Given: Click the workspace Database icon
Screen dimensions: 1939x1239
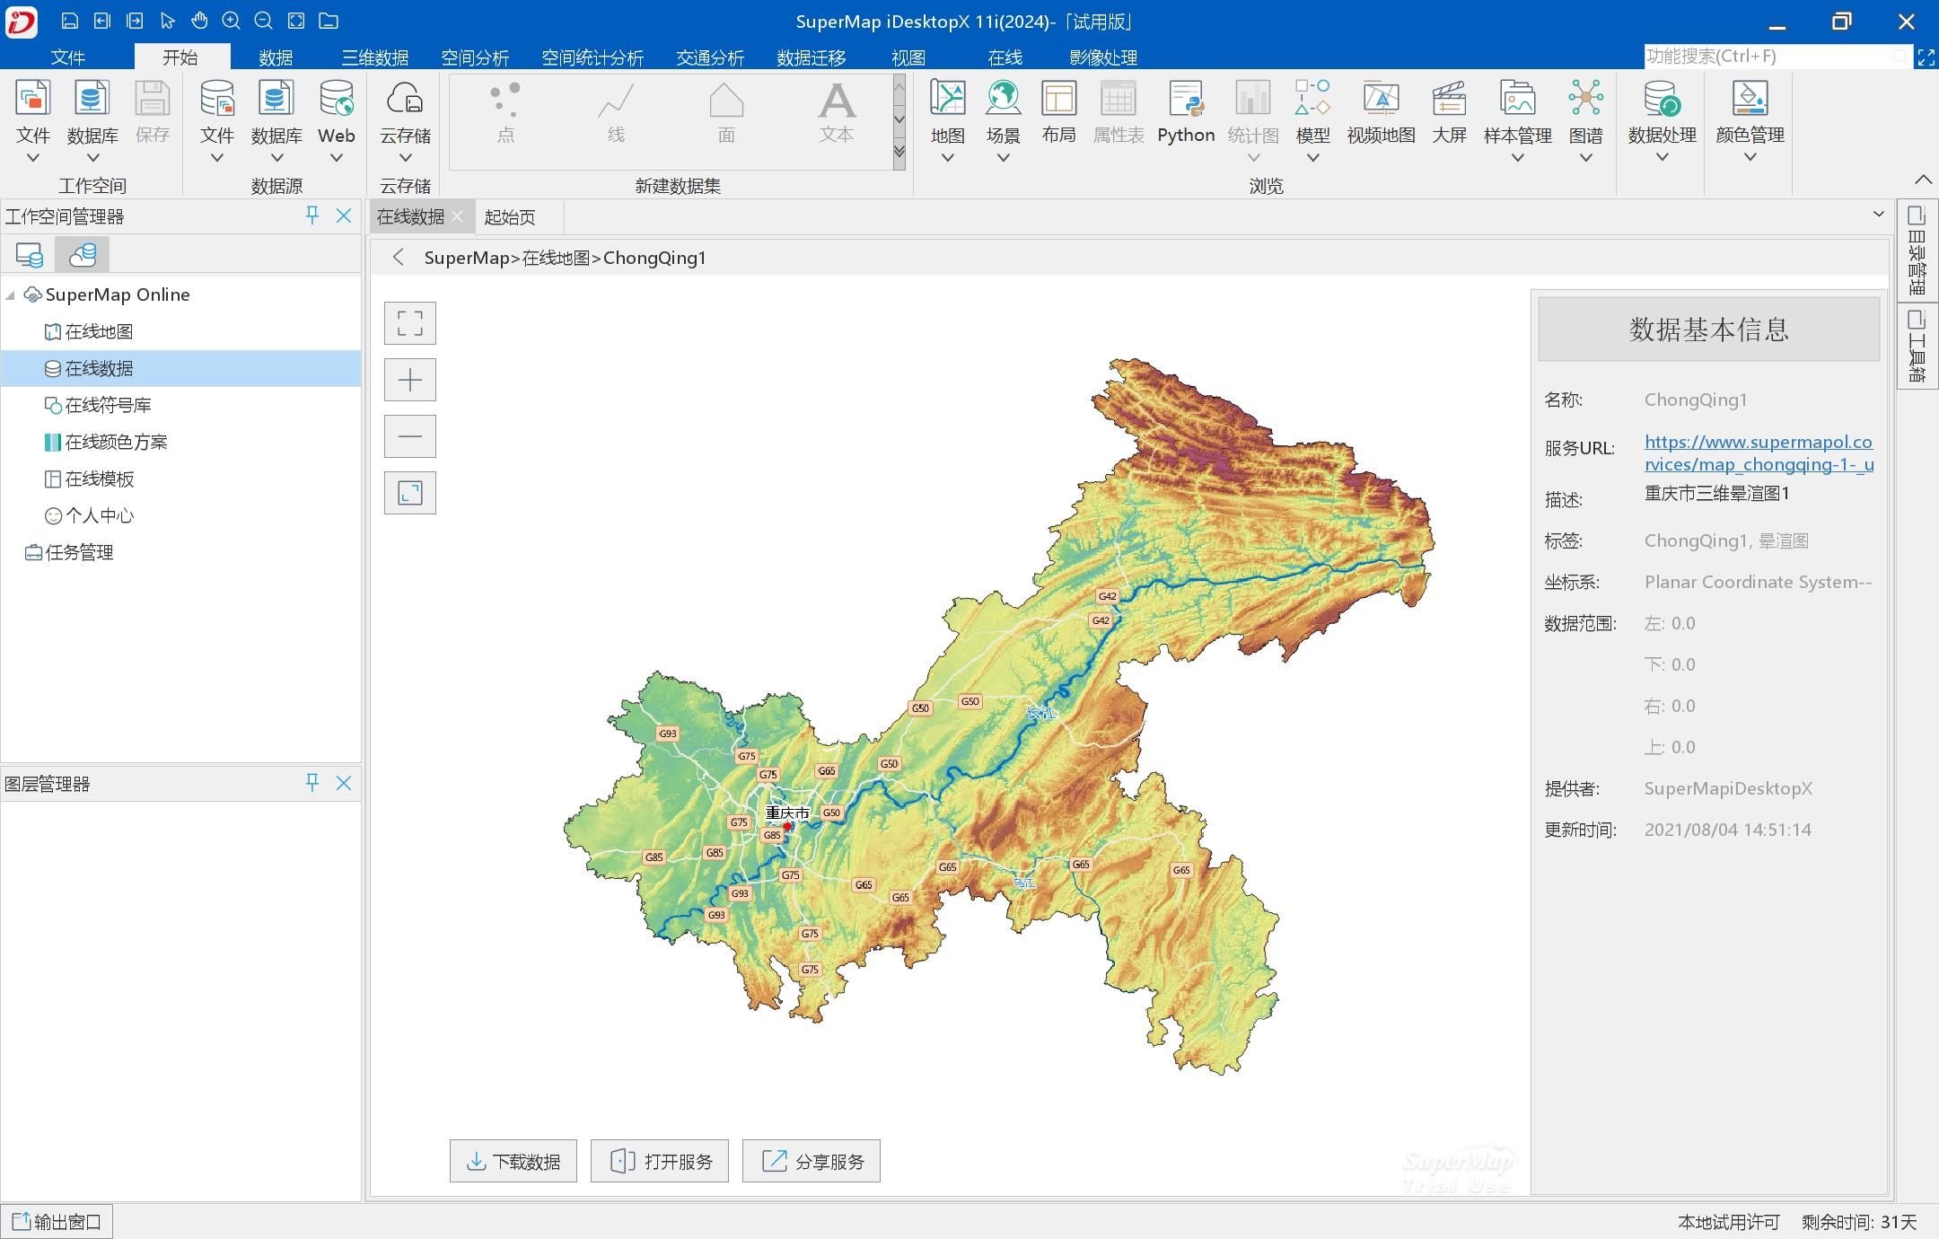Looking at the screenshot, I should click(x=92, y=99).
